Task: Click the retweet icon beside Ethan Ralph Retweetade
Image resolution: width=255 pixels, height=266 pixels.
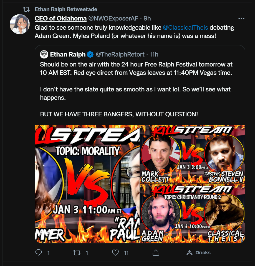Action: pyautogui.click(x=26, y=9)
